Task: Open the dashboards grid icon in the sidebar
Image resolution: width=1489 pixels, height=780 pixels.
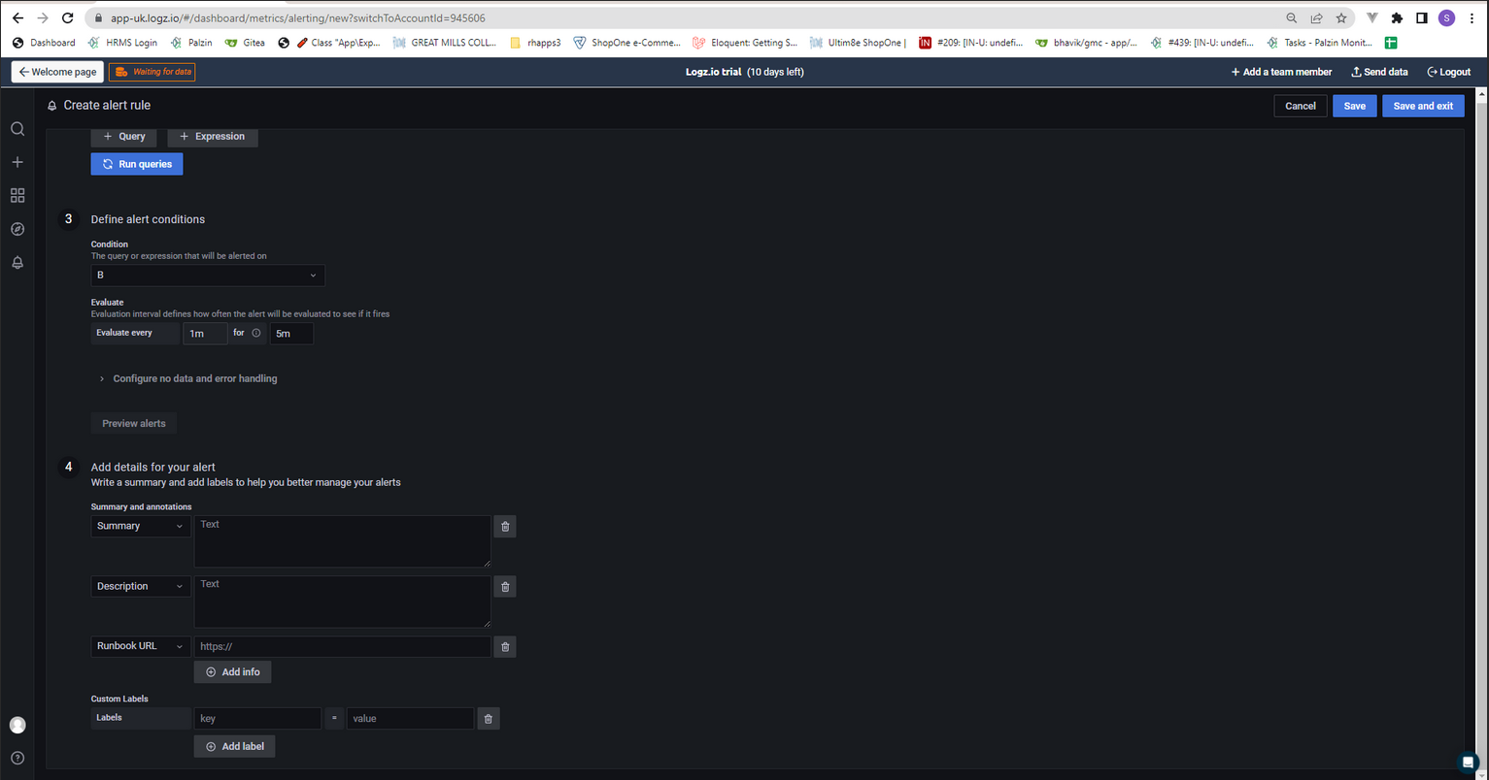Action: pos(17,196)
